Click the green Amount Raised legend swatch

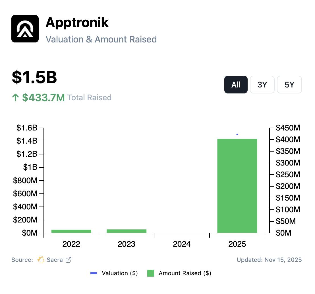pyautogui.click(x=151, y=273)
